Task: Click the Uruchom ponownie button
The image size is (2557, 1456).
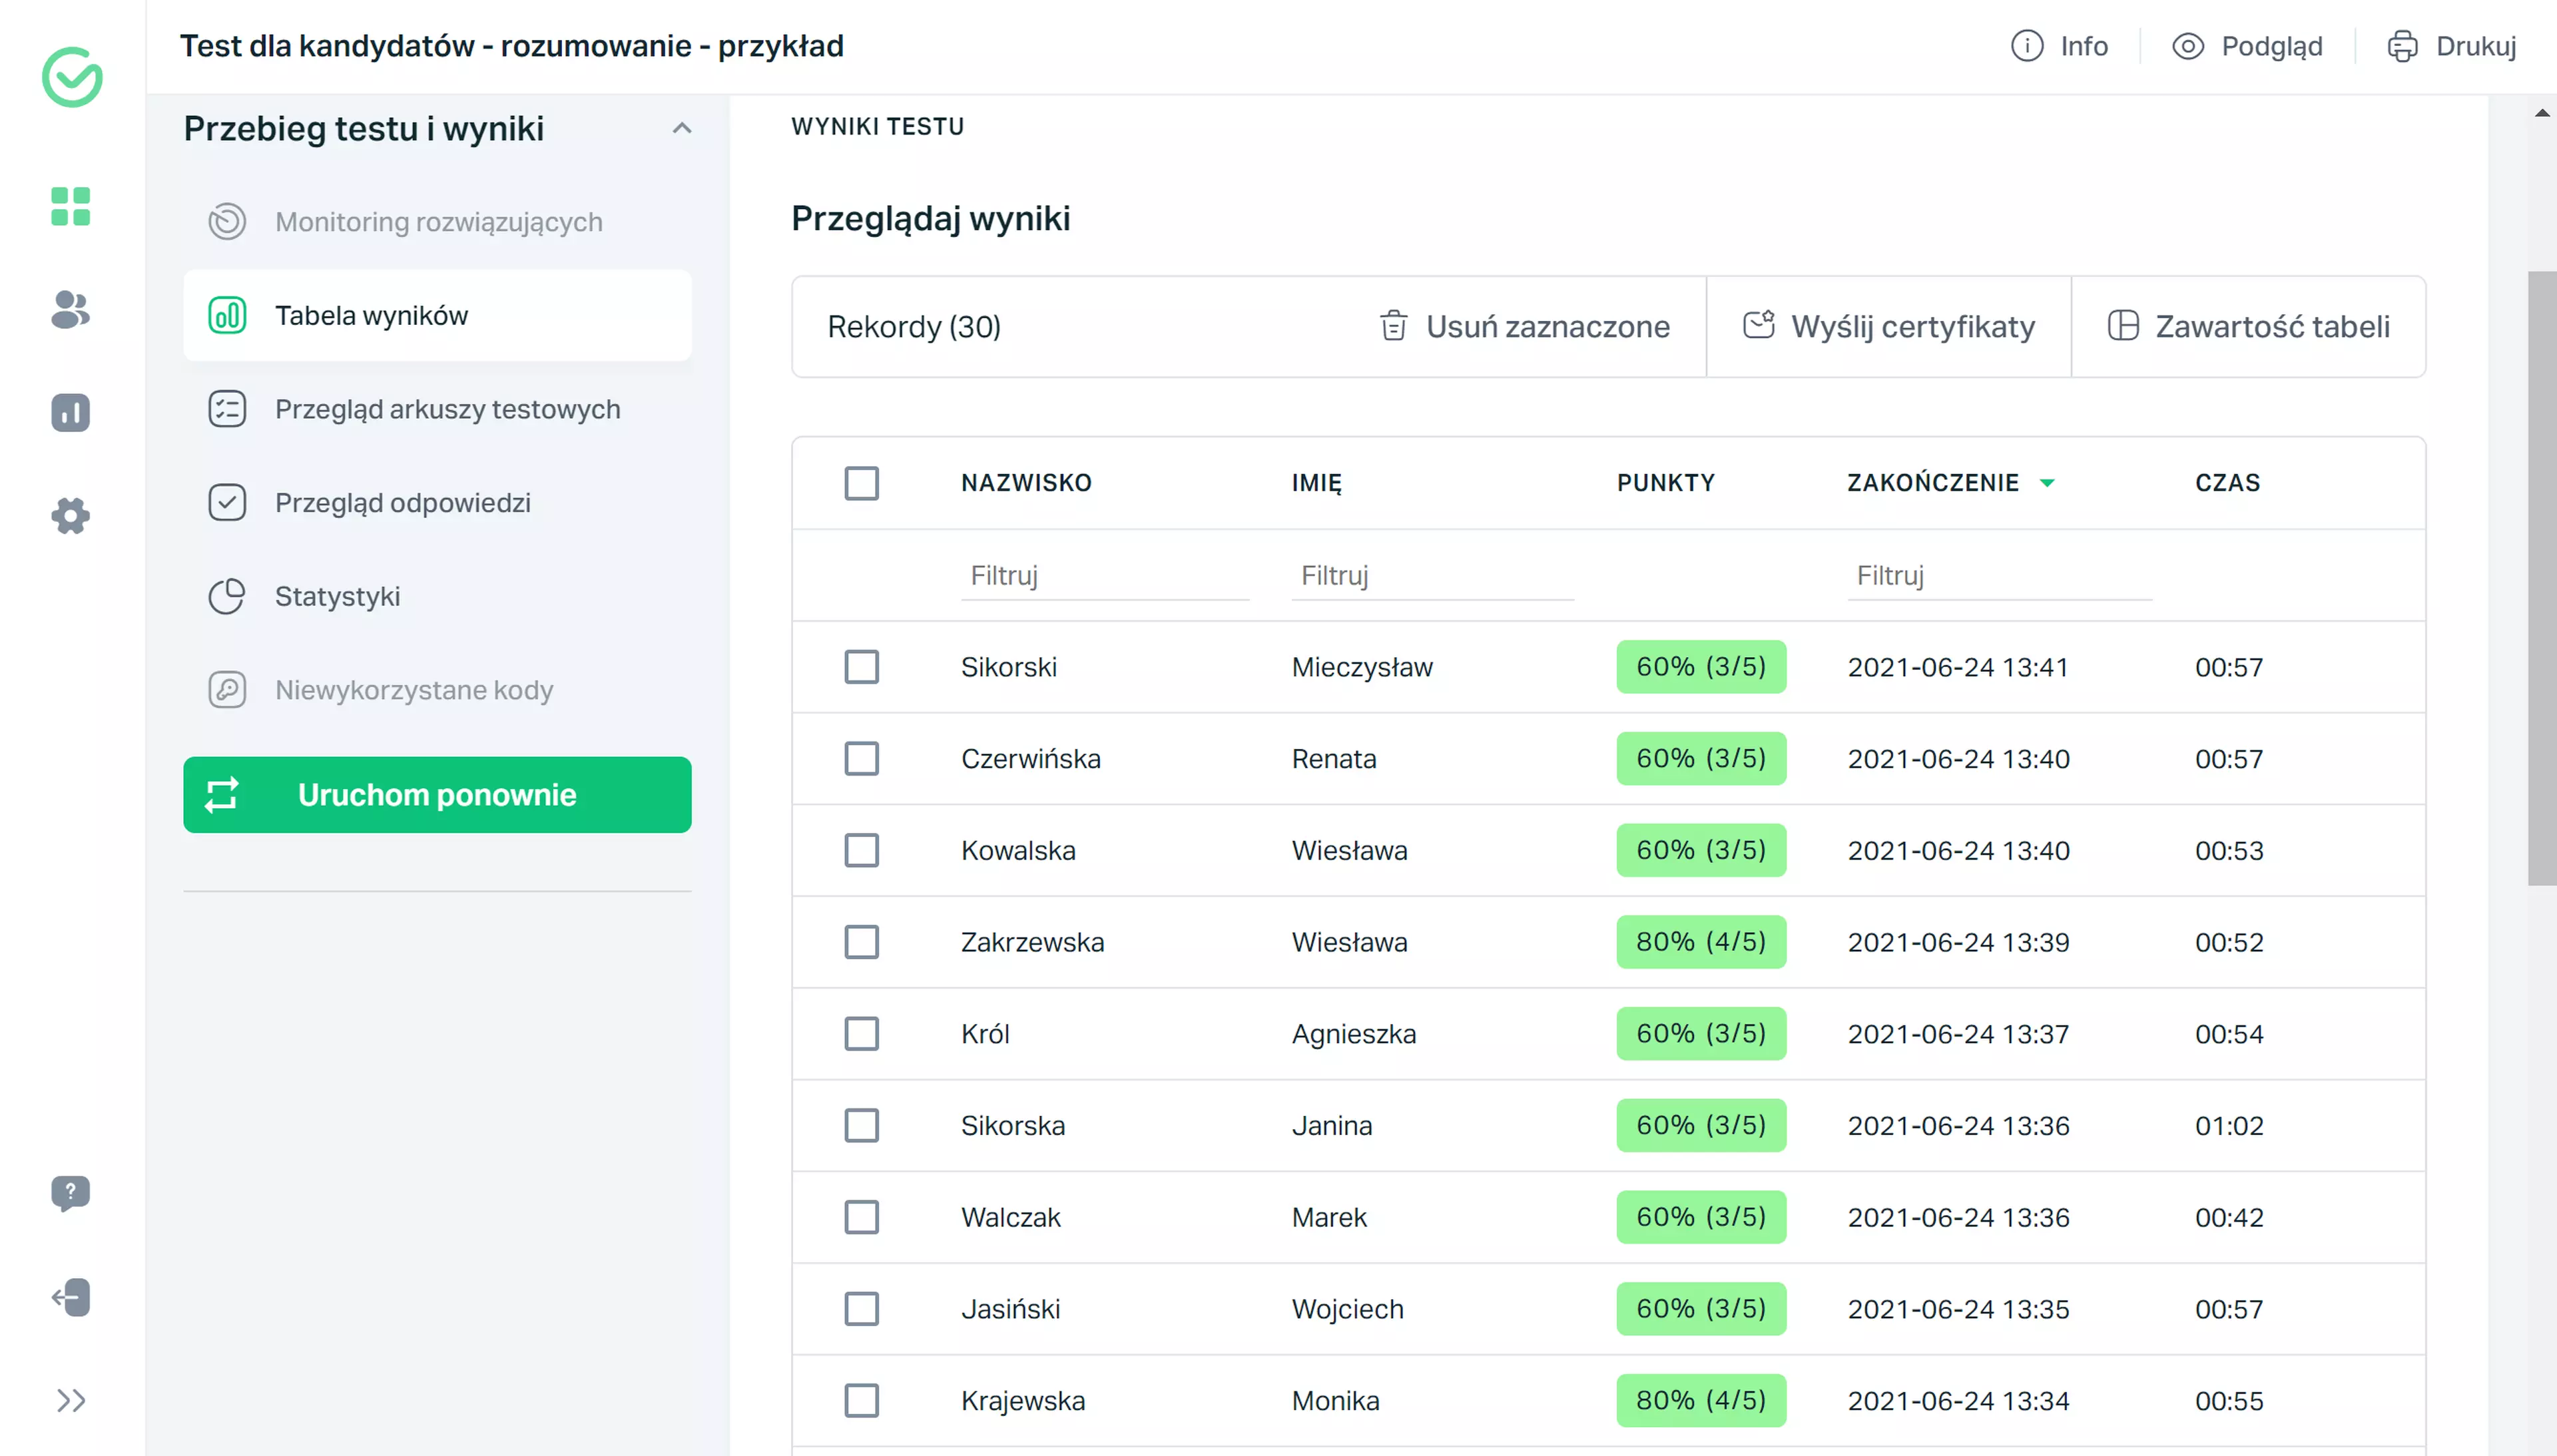Action: coord(437,795)
